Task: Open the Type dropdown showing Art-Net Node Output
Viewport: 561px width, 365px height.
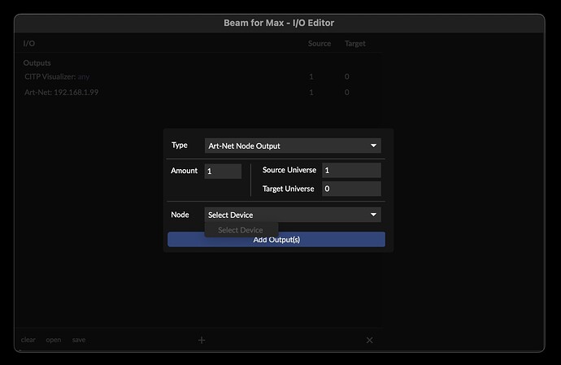Action: [293, 146]
